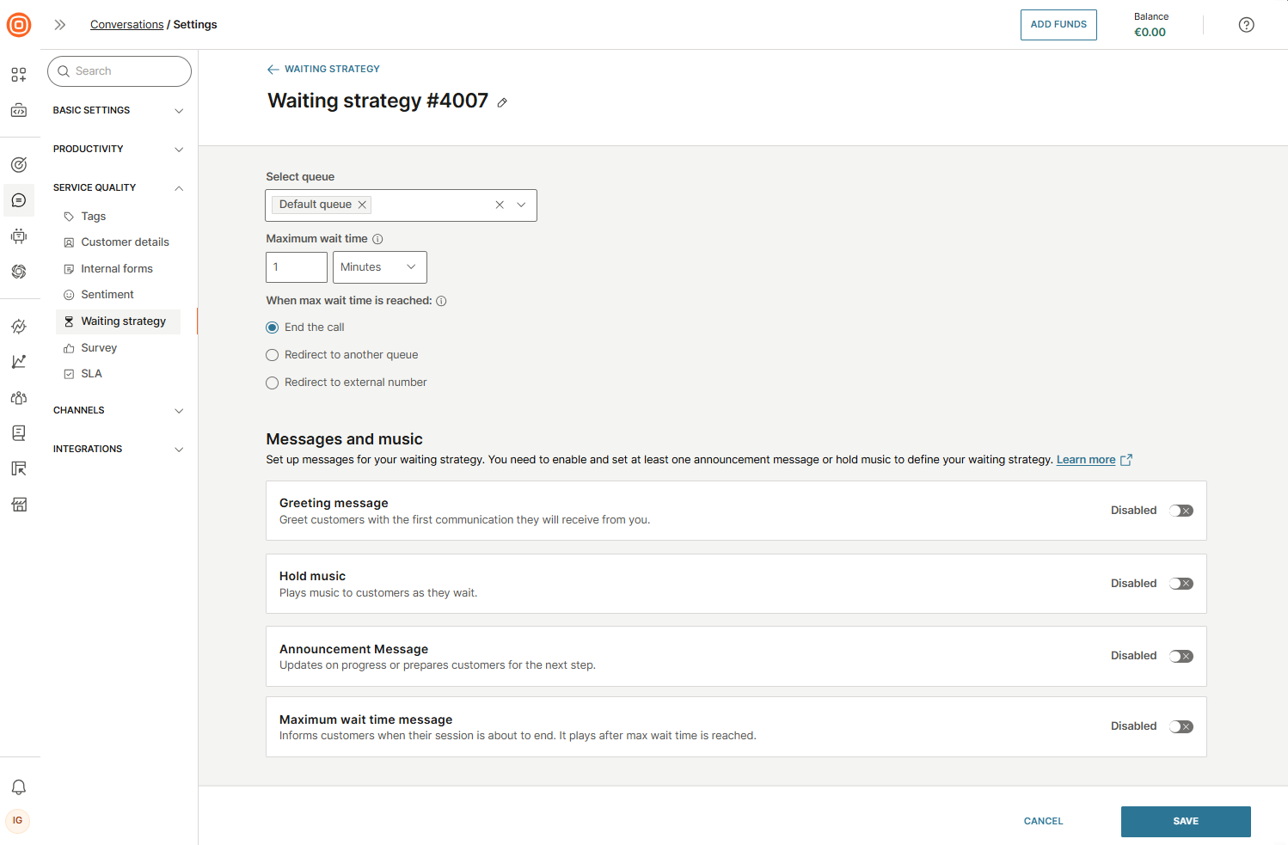Screen dimensions: 1288x845
Task: Open the Minutes unit dropdown
Action: [x=379, y=267]
